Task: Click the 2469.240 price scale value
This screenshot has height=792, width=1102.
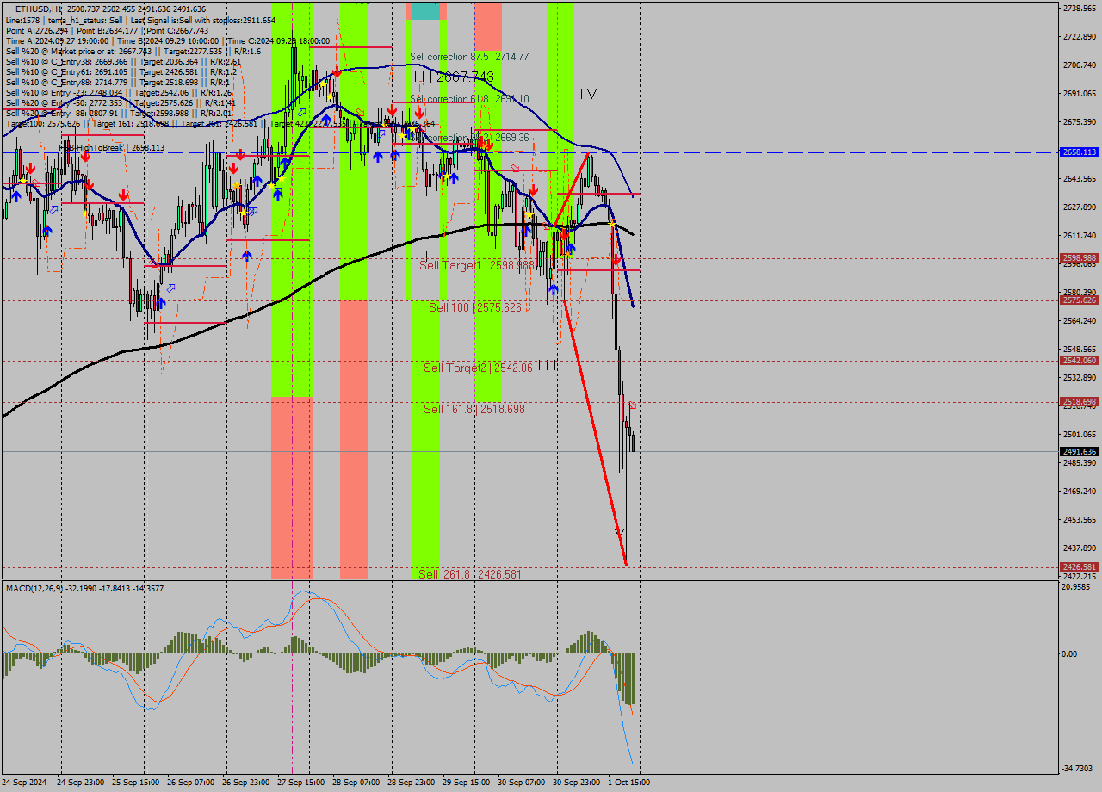Action: pyautogui.click(x=1080, y=491)
